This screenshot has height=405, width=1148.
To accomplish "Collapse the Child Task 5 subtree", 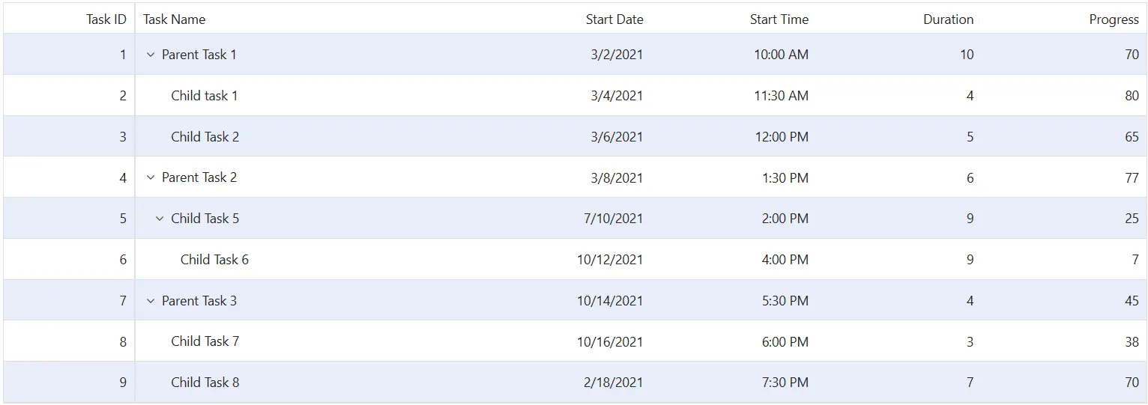I will [160, 219].
